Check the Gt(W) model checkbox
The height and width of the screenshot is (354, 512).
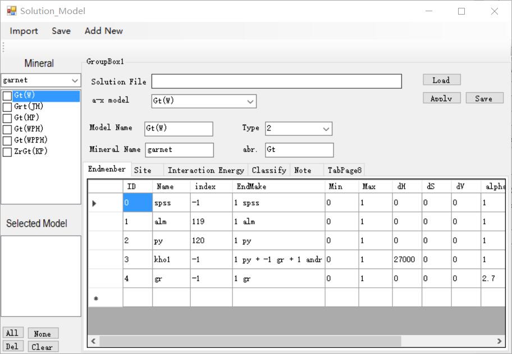coord(7,96)
